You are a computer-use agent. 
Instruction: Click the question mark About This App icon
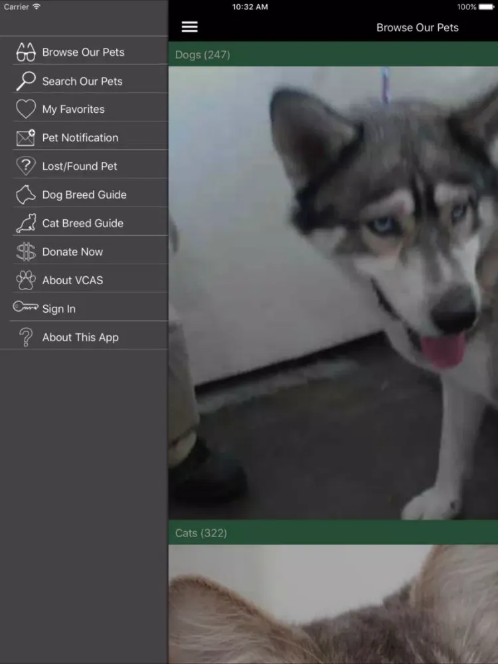pos(26,337)
